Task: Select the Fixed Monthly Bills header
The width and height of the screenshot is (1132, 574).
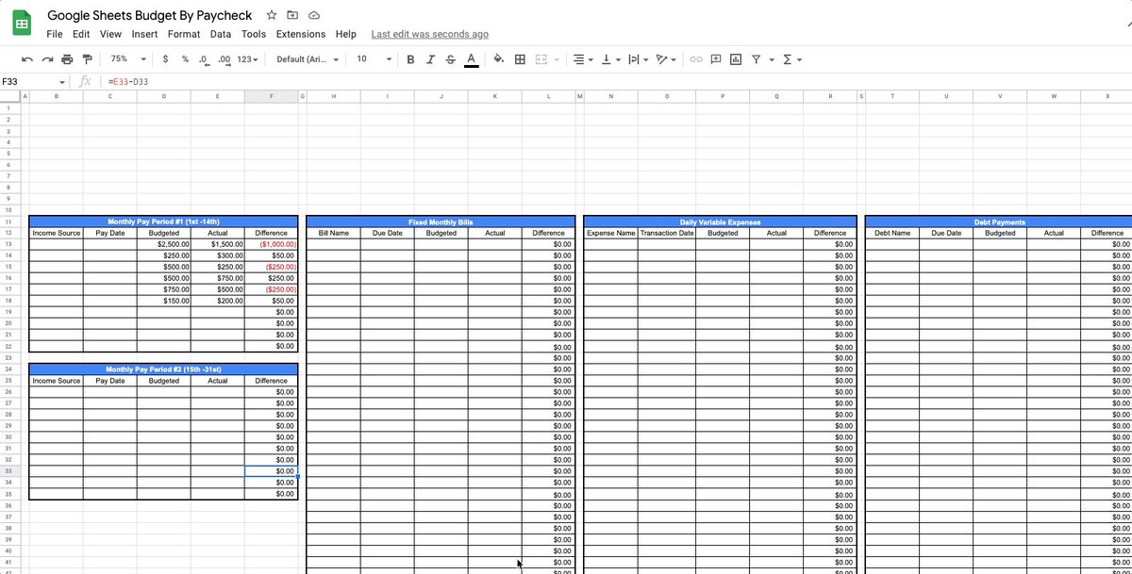Action: coord(441,221)
